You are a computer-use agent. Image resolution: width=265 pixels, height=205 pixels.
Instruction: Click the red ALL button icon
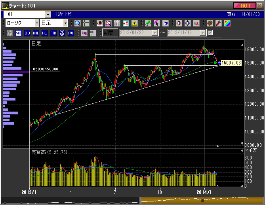[196, 23]
